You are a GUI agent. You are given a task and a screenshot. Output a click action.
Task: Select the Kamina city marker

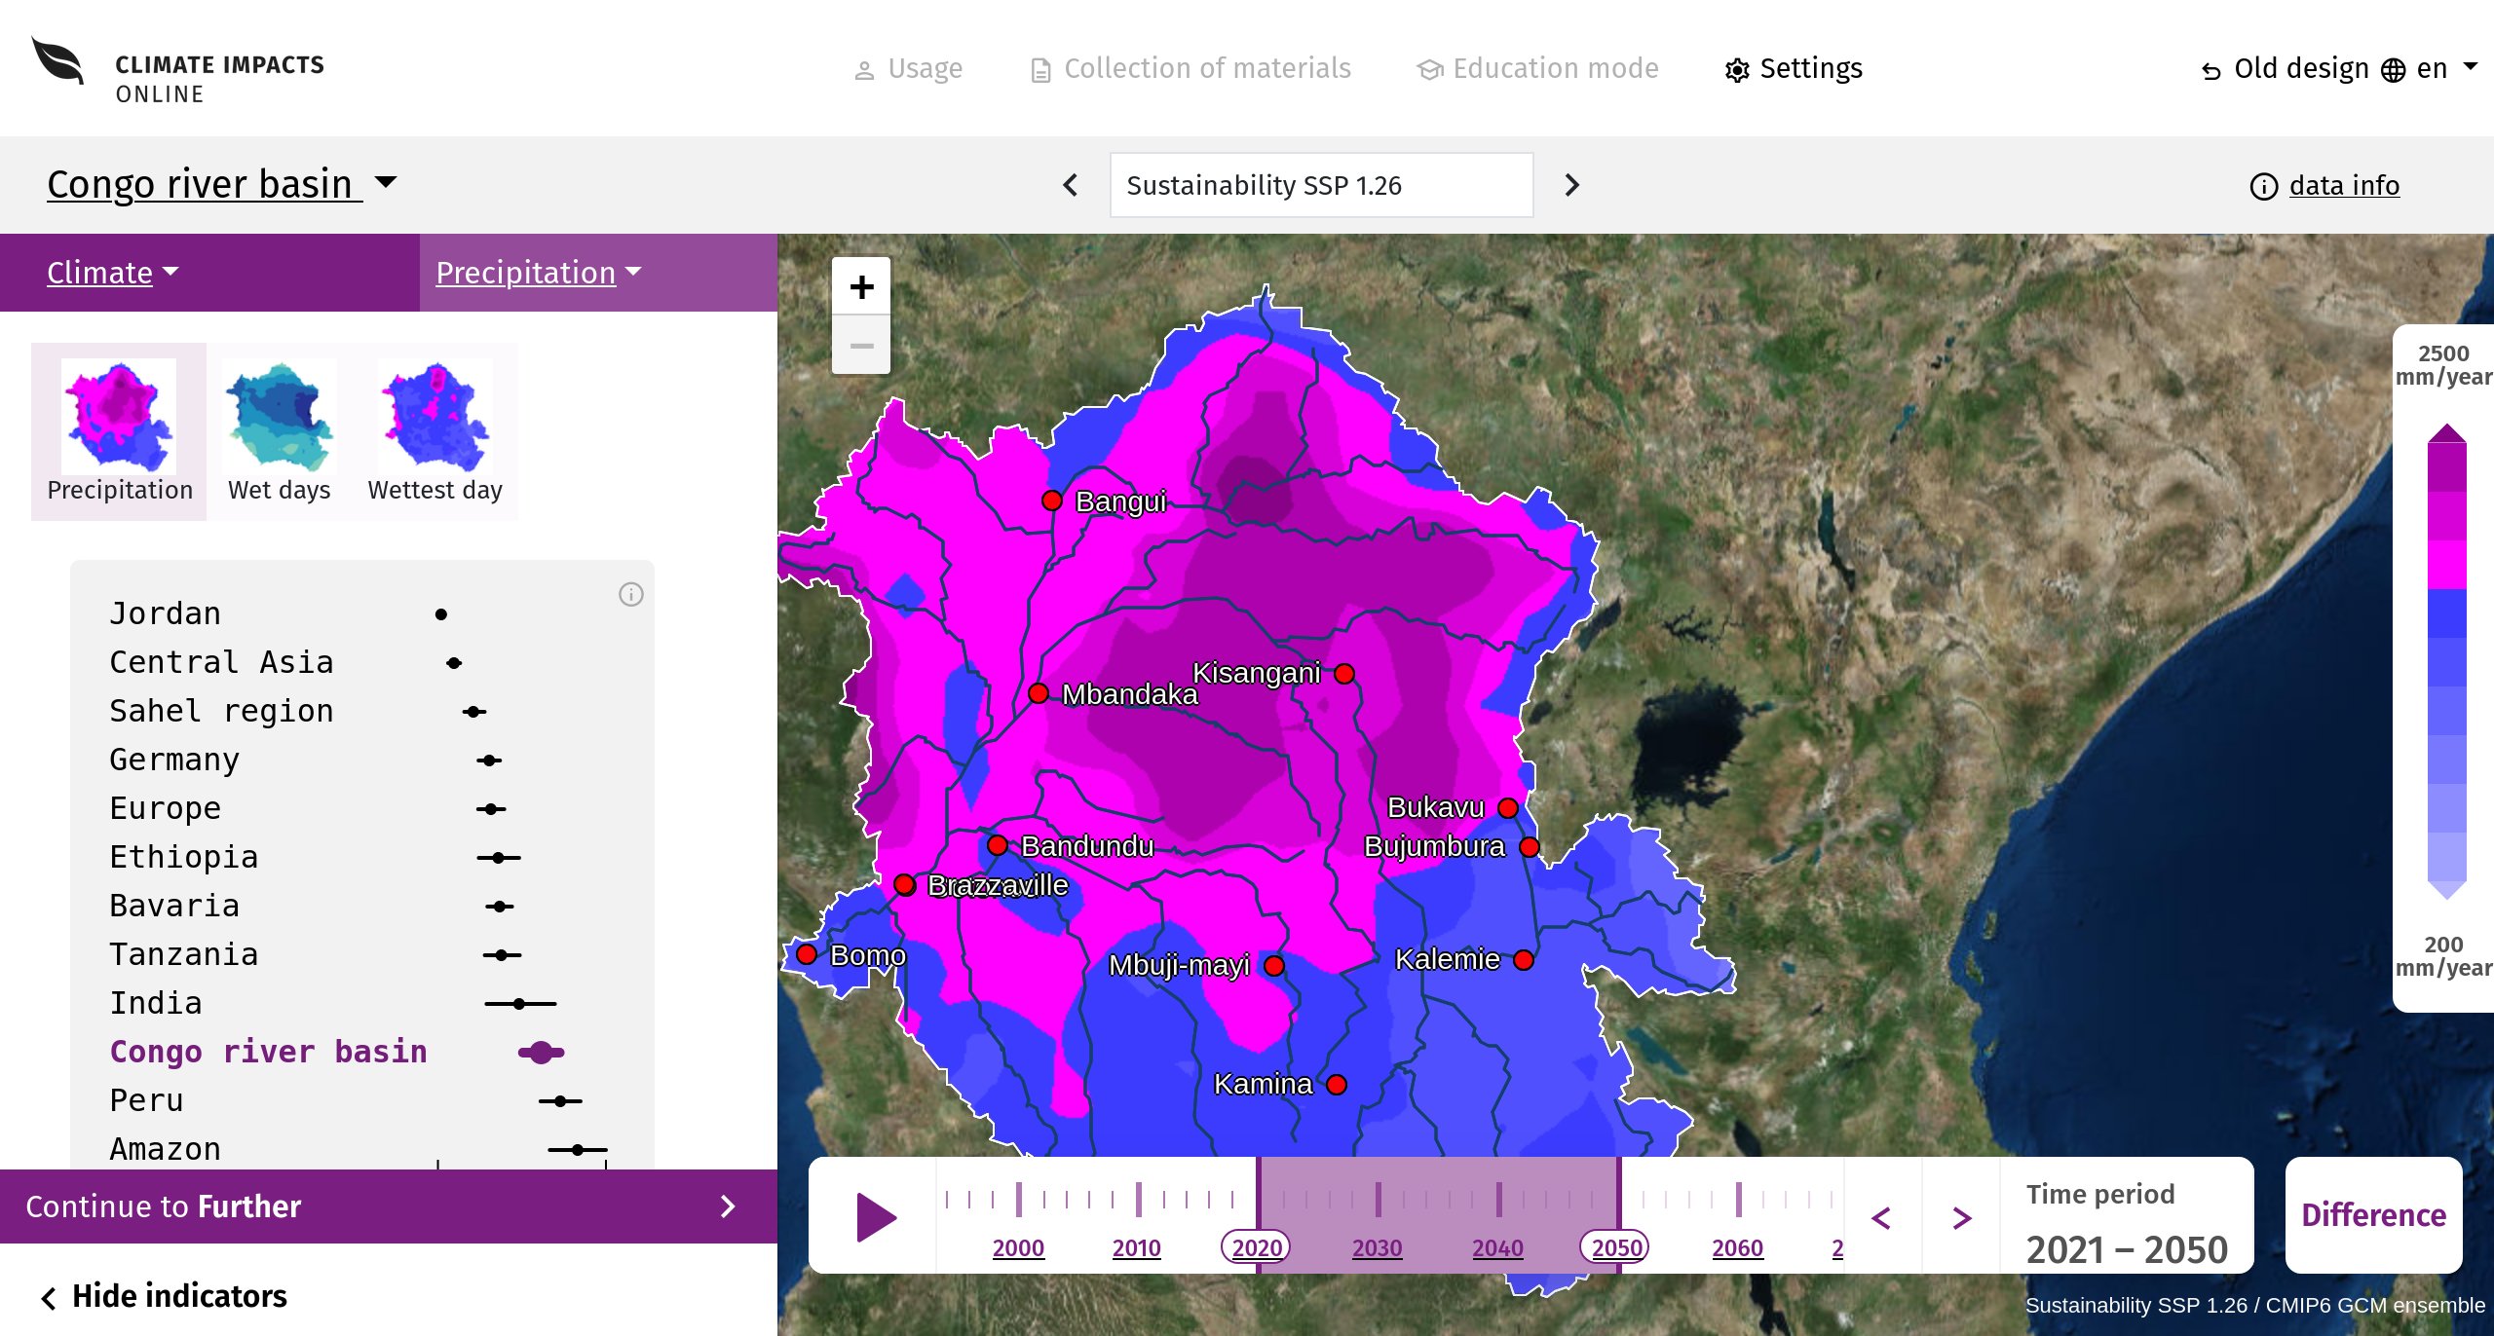(1337, 1085)
